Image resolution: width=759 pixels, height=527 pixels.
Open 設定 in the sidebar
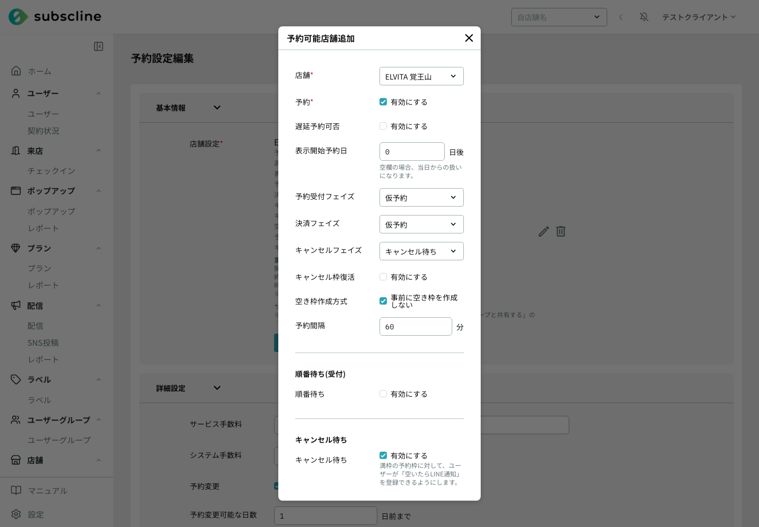pyautogui.click(x=36, y=514)
